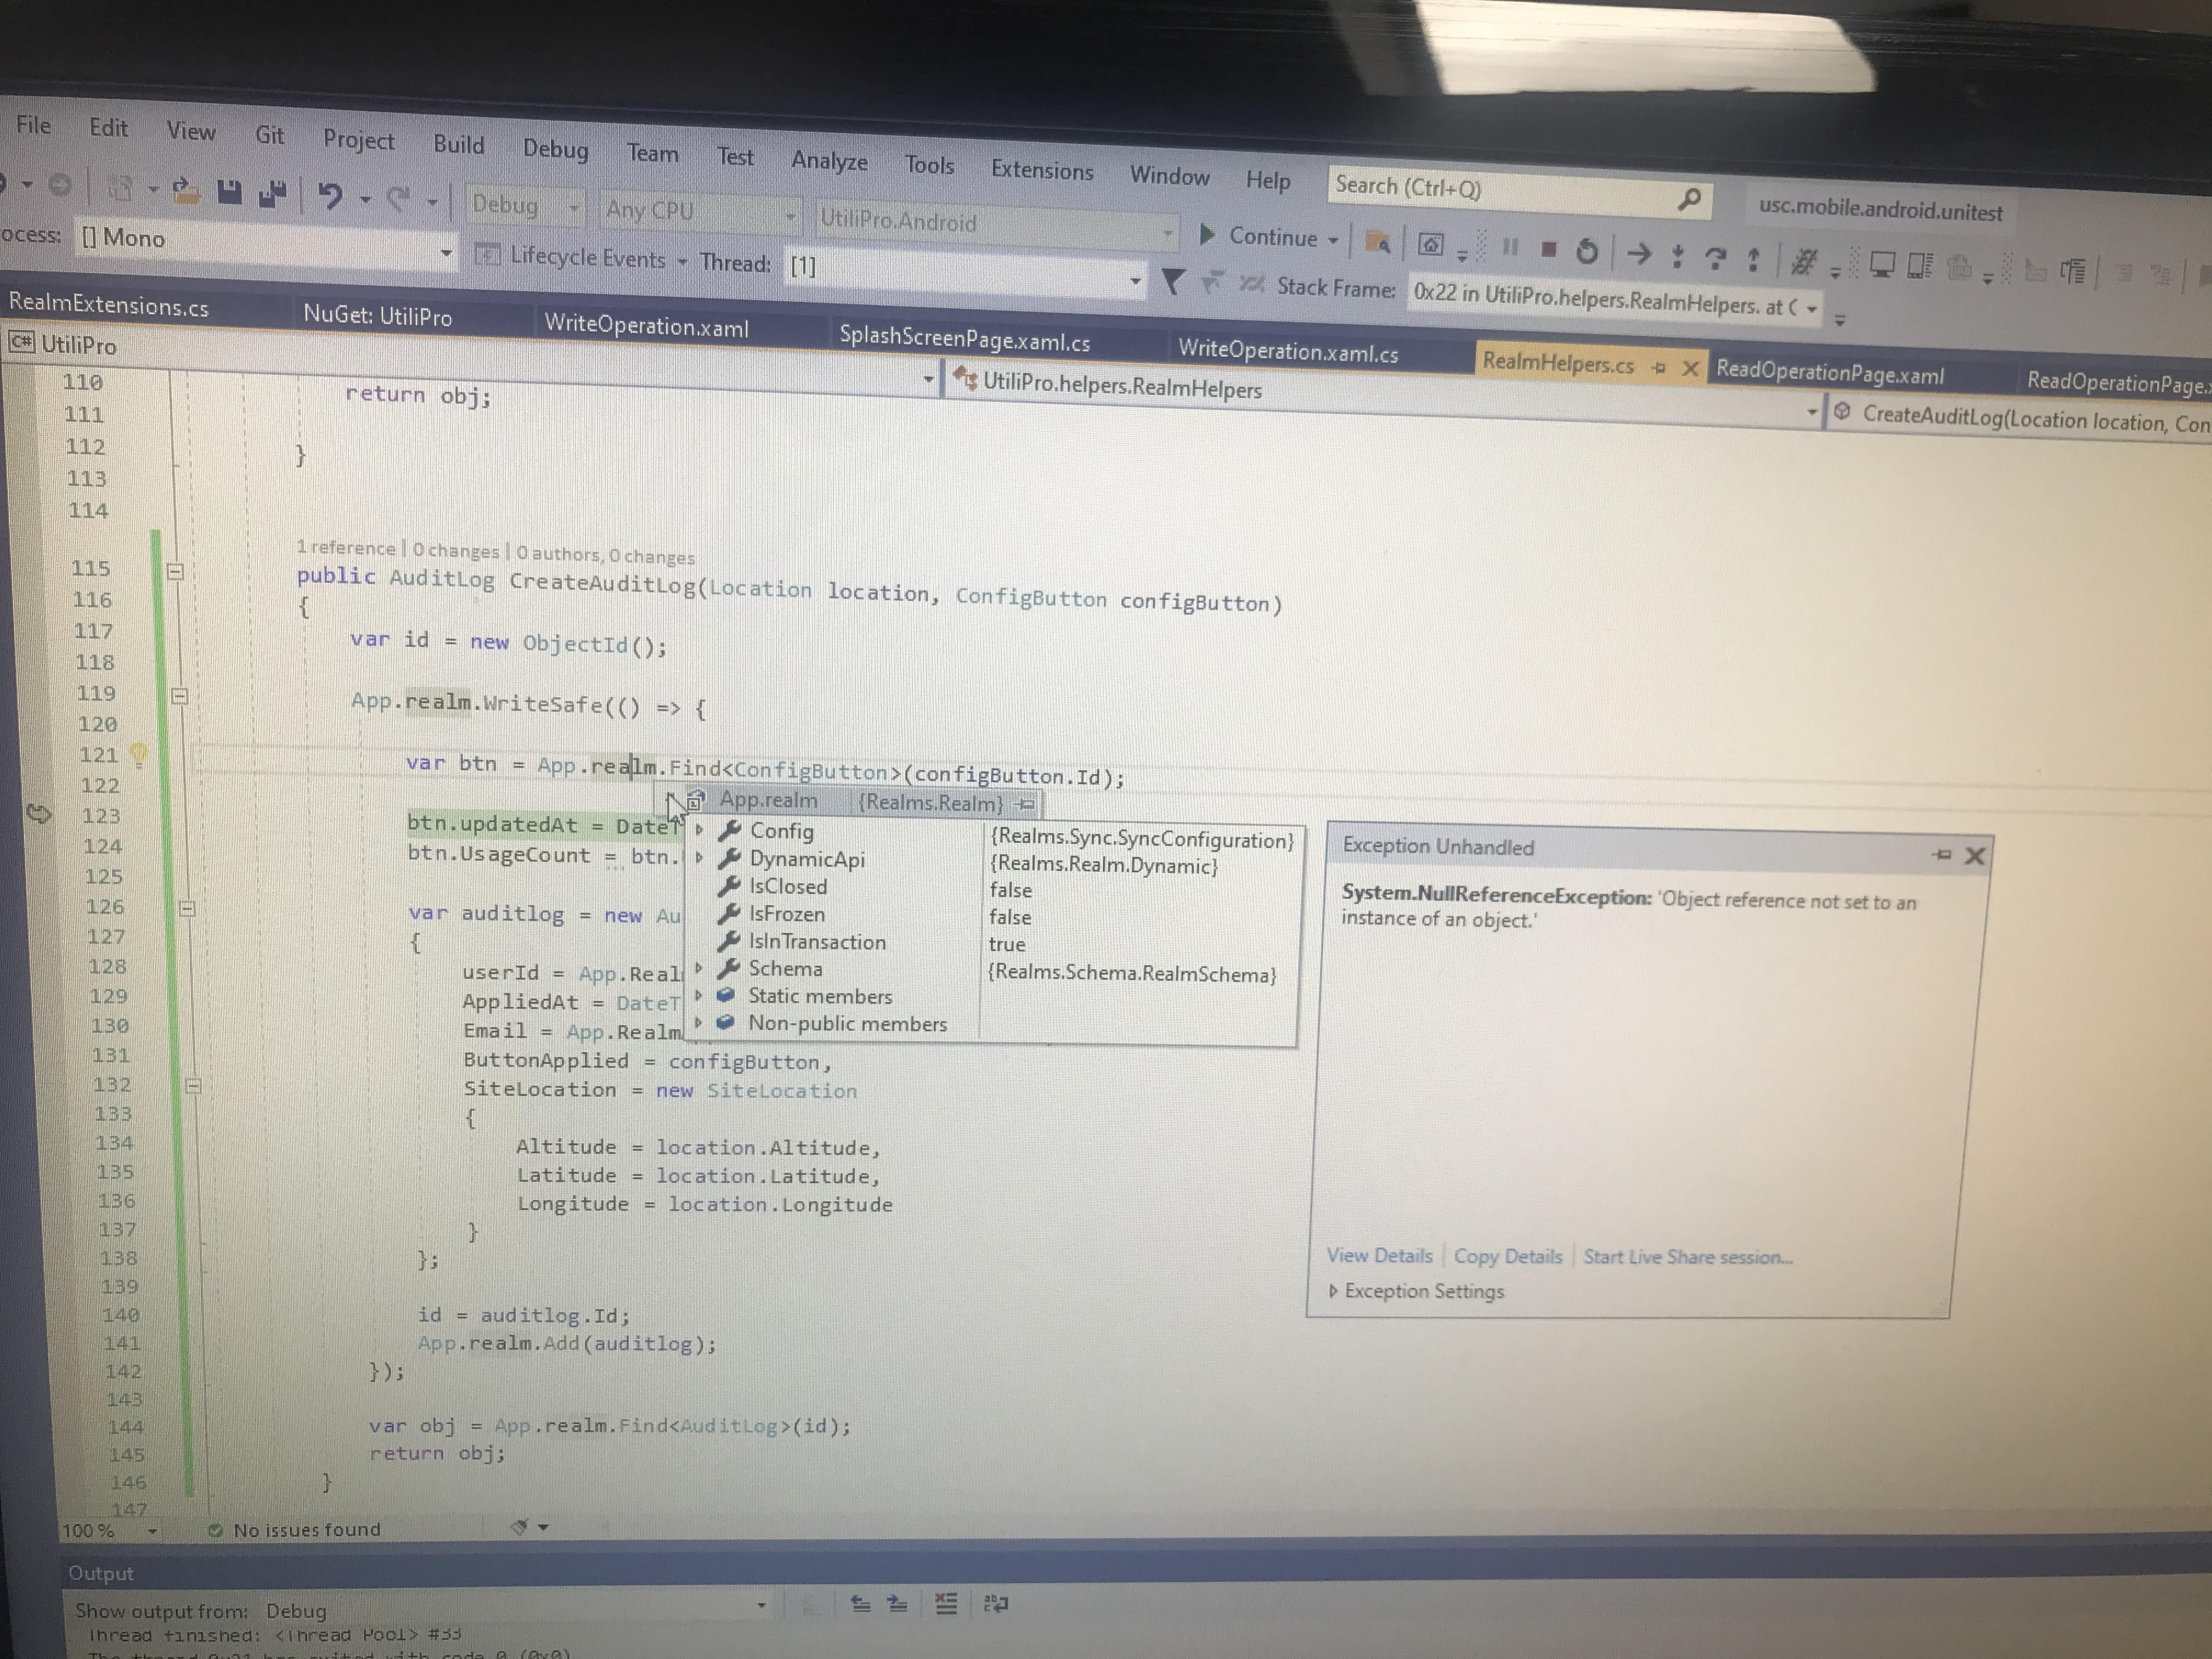2212x1659 pixels.
Task: Expand Static members in the DataTip
Action: click(699, 996)
